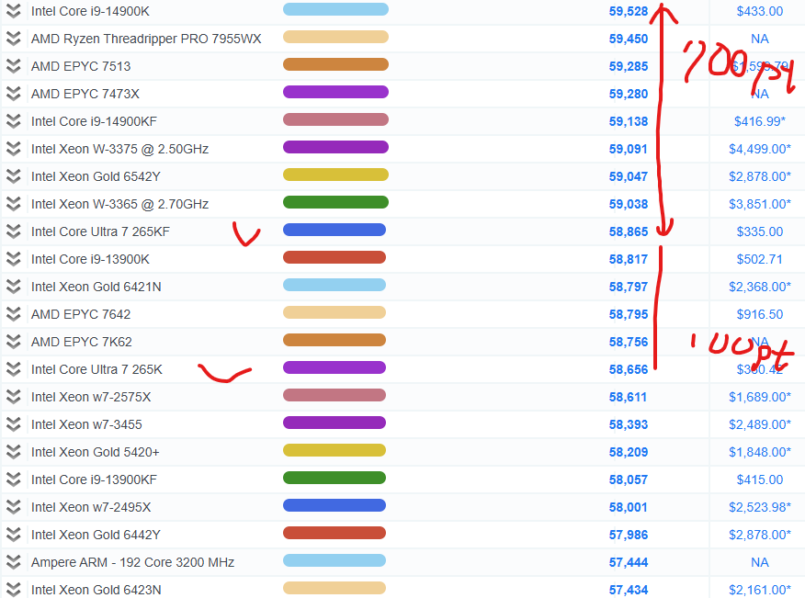Click the $502.71 price link

coord(760,259)
